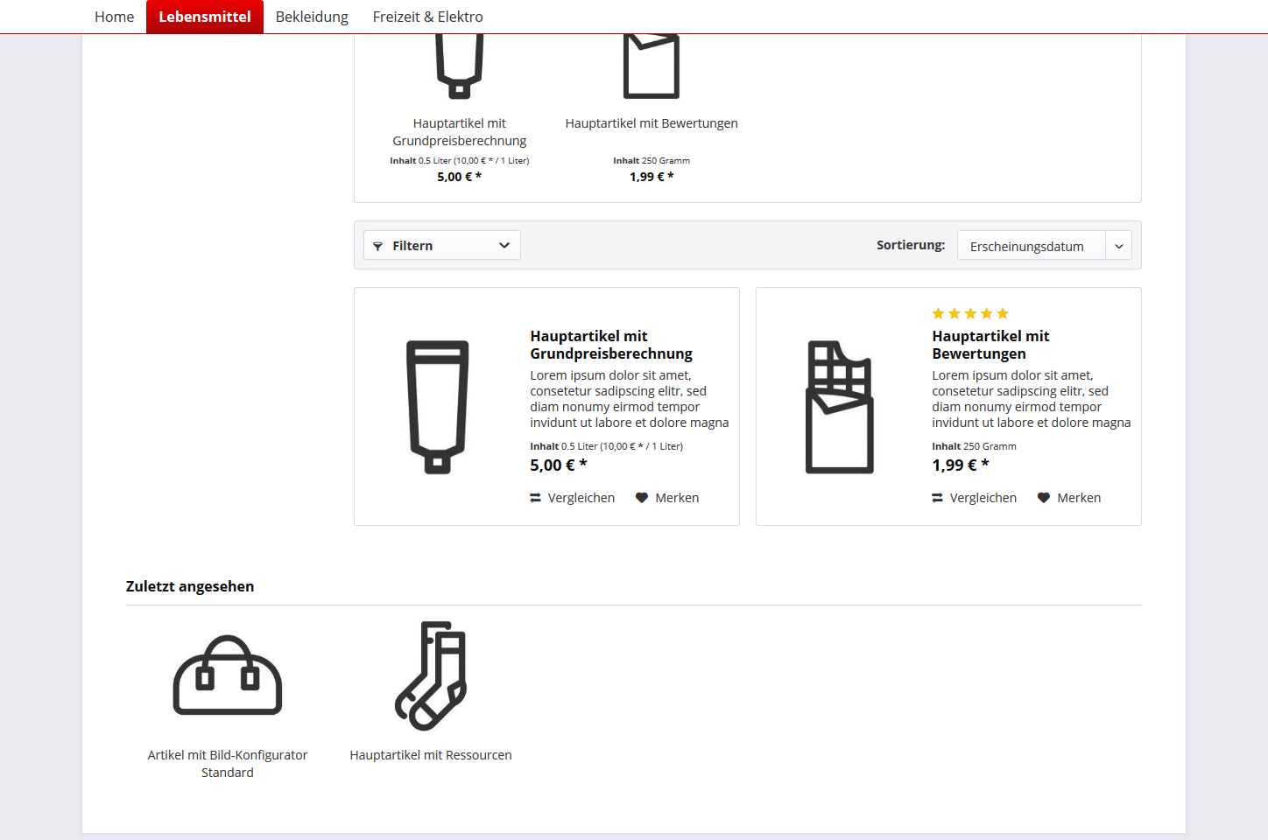Open the Home navigation tab
This screenshot has width=1268, height=840.
click(114, 17)
